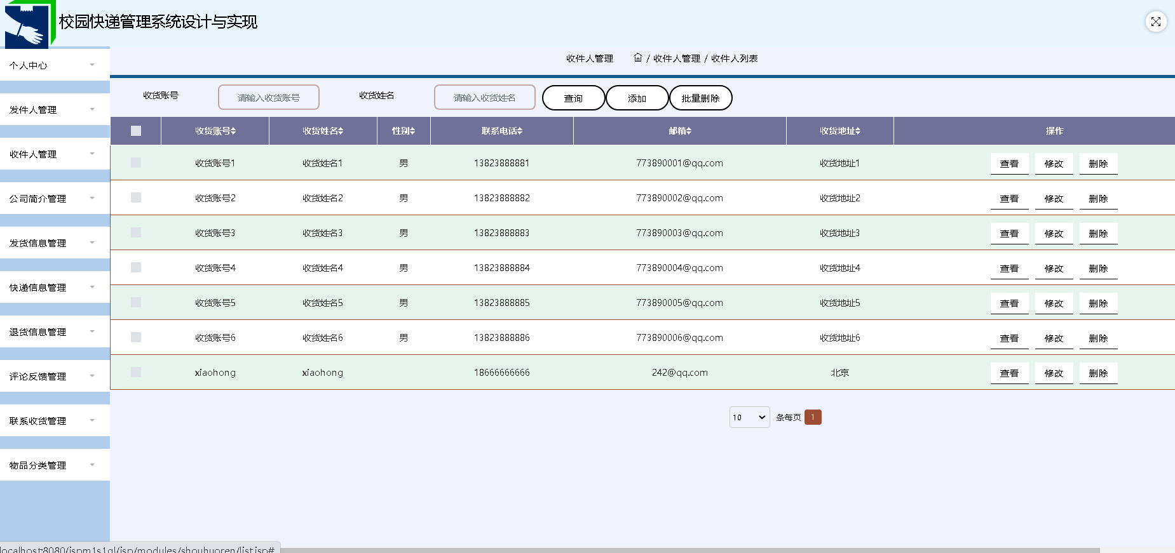The image size is (1175, 553).
Task: Click 删除 for 收货账号6 row
Action: (1099, 338)
